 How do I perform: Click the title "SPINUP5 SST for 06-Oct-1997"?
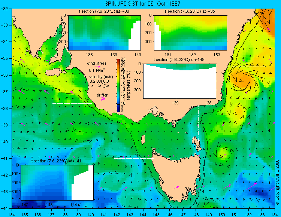click(142, 3)
